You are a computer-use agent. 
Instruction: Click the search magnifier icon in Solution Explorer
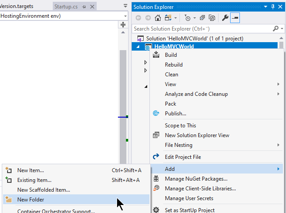click(x=276, y=29)
